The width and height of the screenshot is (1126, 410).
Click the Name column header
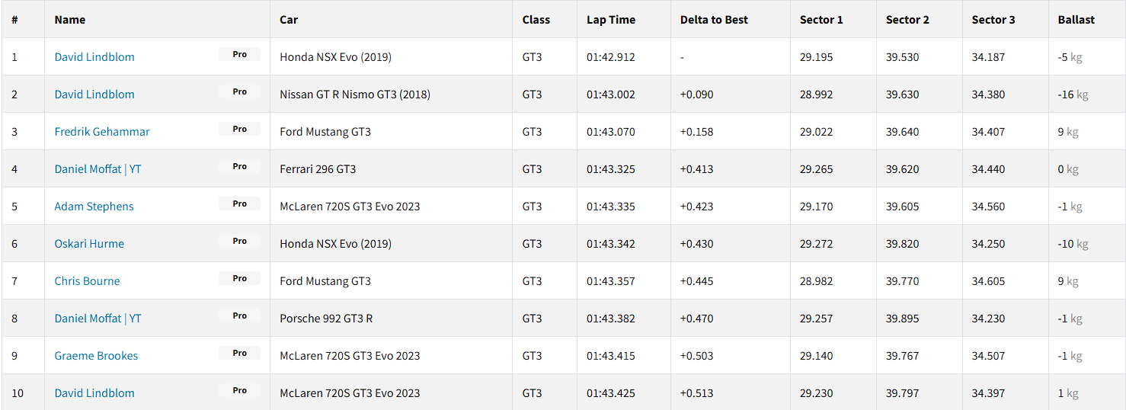(70, 20)
